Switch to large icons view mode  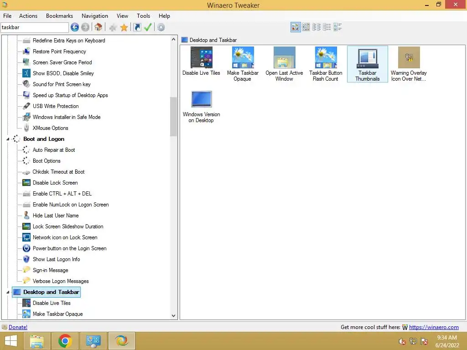(296, 27)
